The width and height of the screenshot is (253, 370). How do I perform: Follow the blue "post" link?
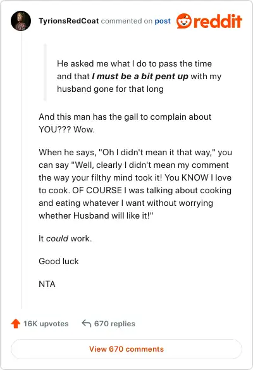(163, 22)
